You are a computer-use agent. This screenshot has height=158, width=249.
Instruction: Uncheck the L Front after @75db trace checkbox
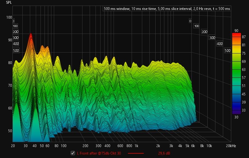coord(73,153)
